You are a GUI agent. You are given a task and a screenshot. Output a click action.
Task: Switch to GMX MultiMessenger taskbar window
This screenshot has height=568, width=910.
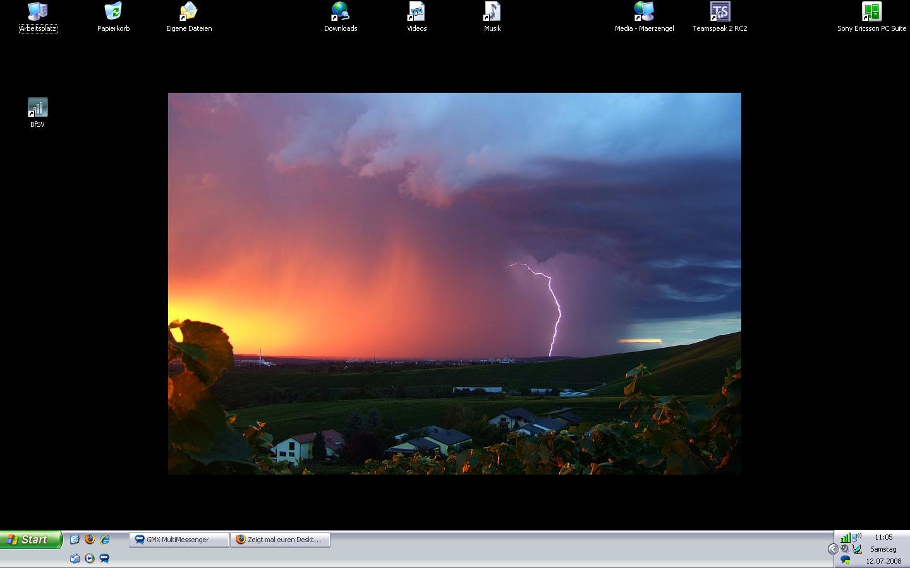tap(179, 540)
